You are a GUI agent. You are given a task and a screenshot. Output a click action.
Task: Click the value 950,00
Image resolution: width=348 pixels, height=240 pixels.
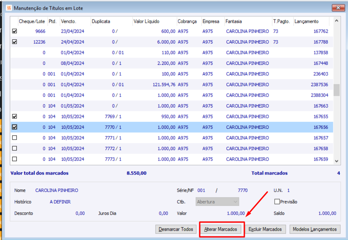[x=168, y=116]
